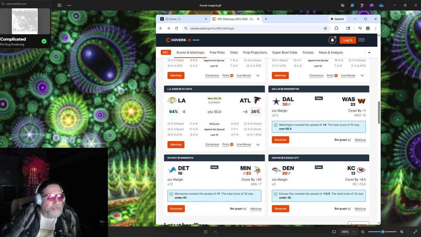
Task: Expand the Covers nav overflow caret
Action: pyautogui.click(x=369, y=53)
